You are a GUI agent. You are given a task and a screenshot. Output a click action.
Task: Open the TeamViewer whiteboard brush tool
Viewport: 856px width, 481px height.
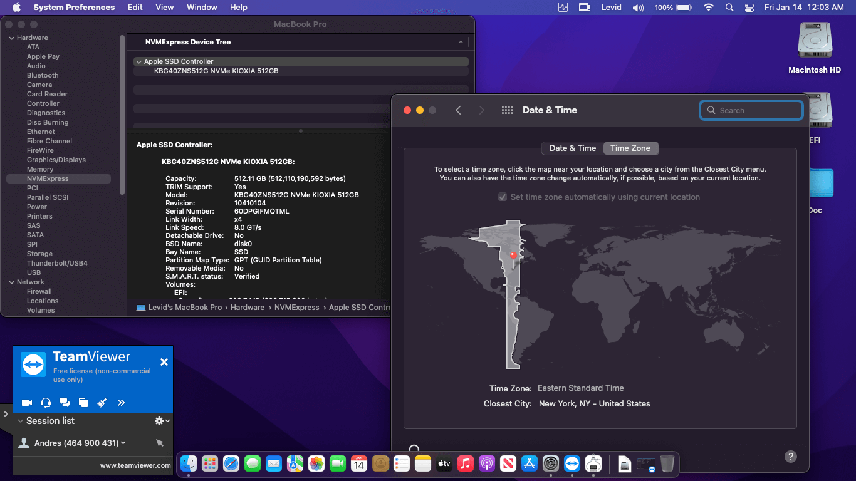point(102,402)
